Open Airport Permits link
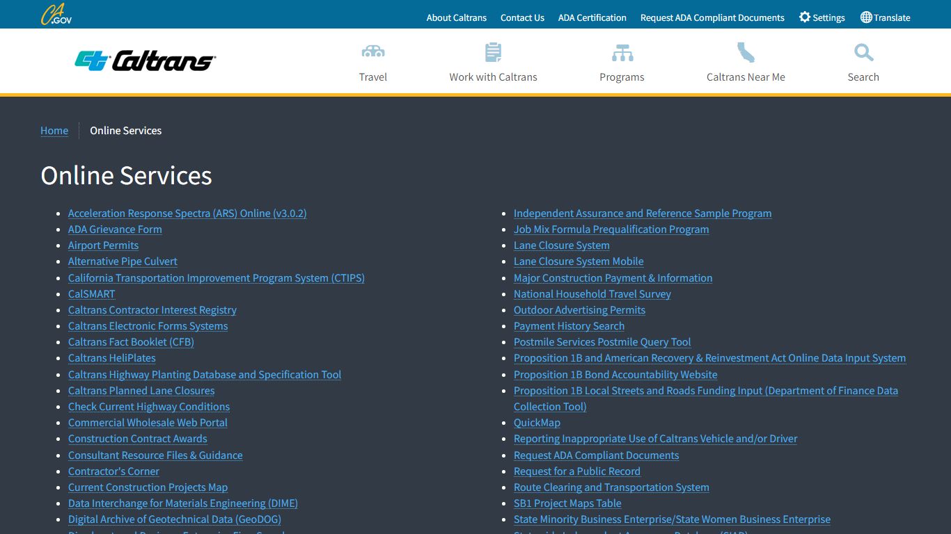The width and height of the screenshot is (951, 534). [x=103, y=245]
